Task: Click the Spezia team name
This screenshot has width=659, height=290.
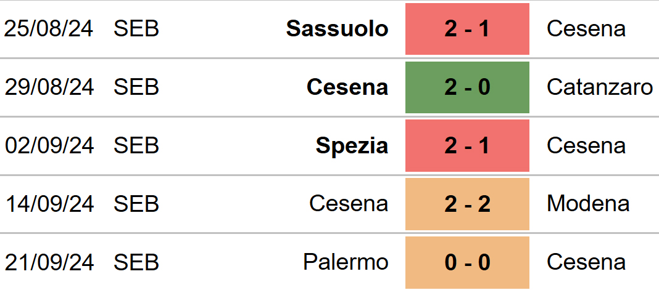Action: [352, 146]
